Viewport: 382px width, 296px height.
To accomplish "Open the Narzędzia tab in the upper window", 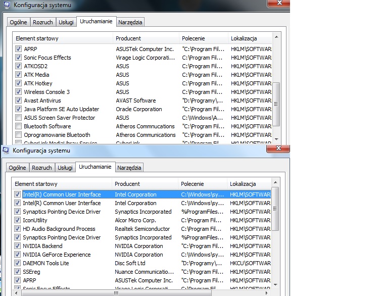I will [130, 22].
